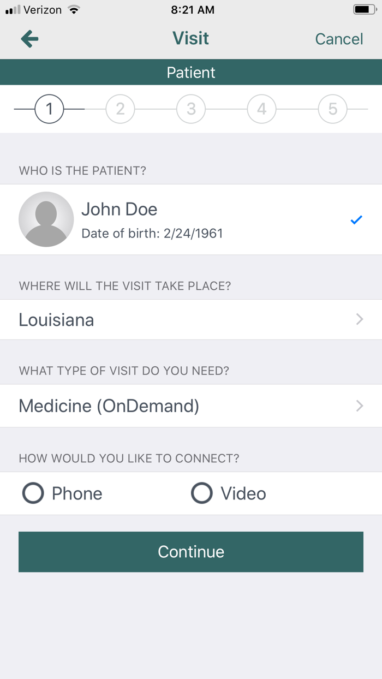Tap the cellular signal bars icon
Viewport: 382px width, 679px height.
coord(12,9)
